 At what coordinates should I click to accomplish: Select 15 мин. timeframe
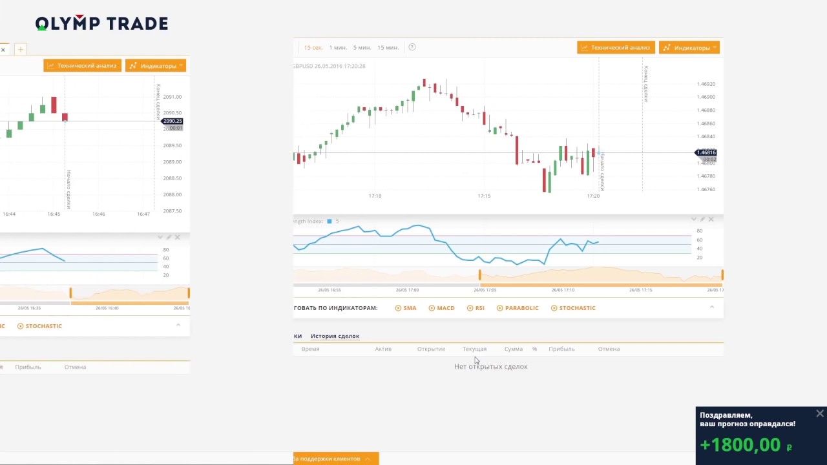tap(388, 48)
